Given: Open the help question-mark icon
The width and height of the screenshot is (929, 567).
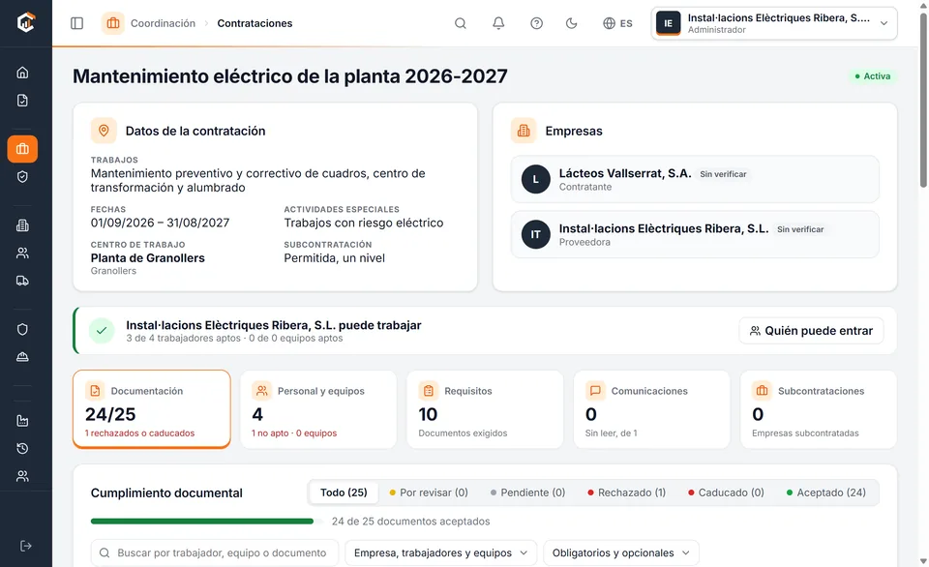Looking at the screenshot, I should 537,23.
